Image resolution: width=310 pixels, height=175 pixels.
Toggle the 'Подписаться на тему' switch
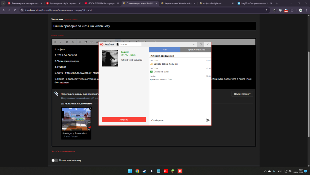[55, 160]
